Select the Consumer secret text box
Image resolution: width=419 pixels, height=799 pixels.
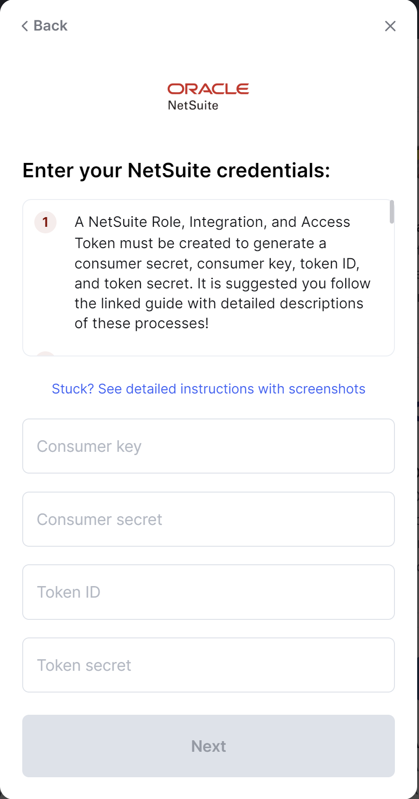[209, 519]
